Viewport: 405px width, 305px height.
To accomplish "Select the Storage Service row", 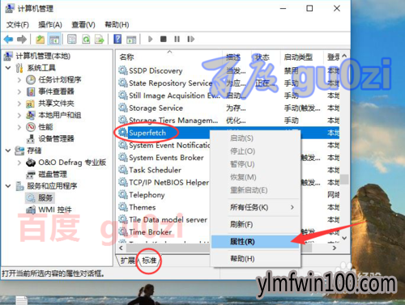I will (x=156, y=108).
